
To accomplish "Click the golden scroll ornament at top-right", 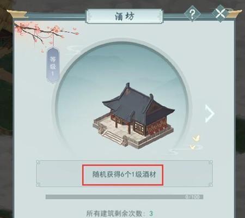I will point(235,14).
